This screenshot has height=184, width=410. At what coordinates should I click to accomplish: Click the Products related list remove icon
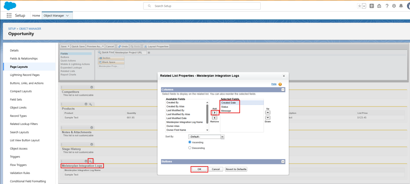86,104
